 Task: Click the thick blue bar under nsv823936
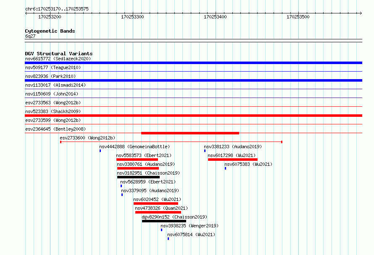coord(193,80)
